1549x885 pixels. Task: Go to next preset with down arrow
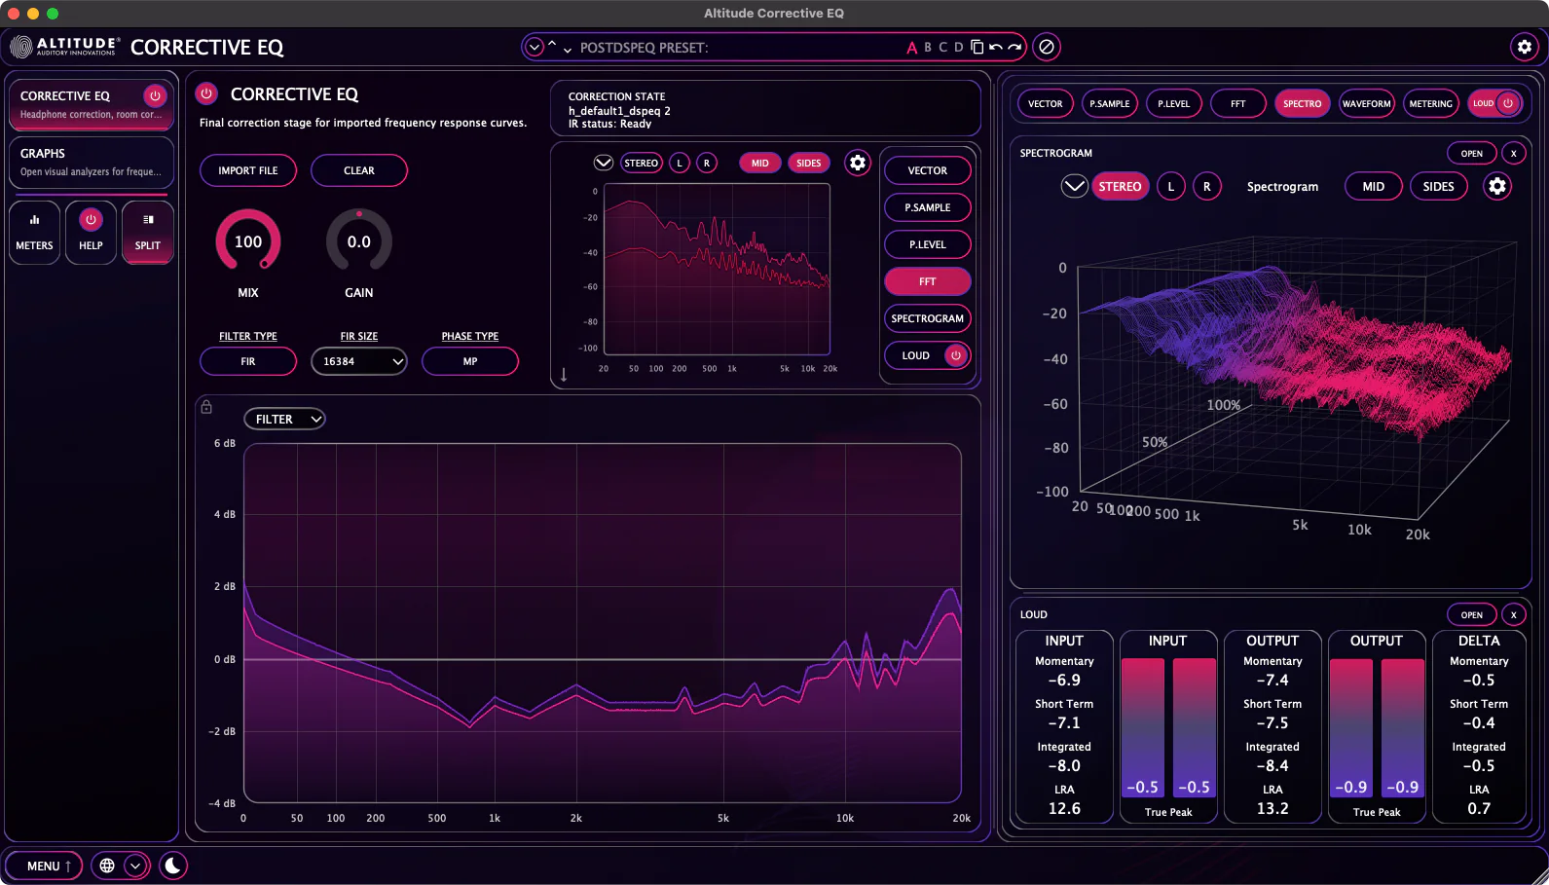[x=568, y=50]
